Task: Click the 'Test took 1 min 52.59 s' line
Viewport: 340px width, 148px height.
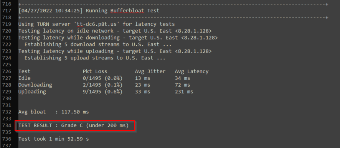Action: (x=54, y=139)
